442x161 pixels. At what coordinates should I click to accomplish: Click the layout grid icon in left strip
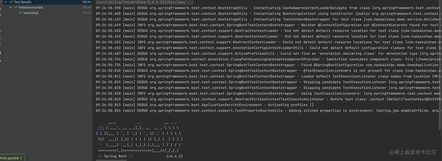point(1,53)
